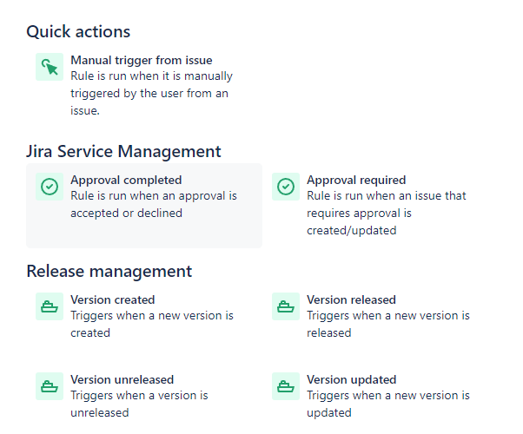Click the Quick actions section heading

78,31
